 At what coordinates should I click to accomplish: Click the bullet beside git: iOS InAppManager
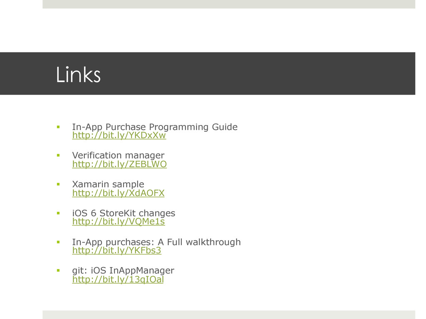pos(58,270)
